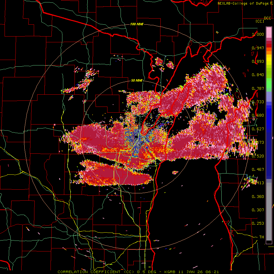
Task: Click the 0.787 legend value
Action: [258, 88]
